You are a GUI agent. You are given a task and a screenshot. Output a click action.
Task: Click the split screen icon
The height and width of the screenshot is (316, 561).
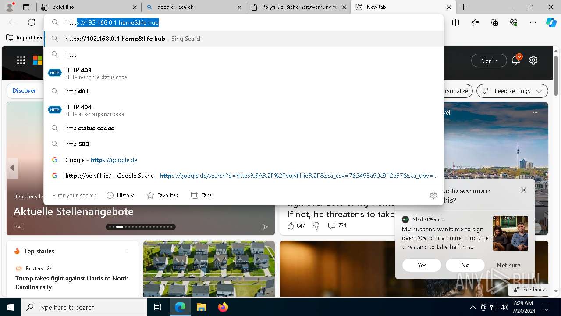click(456, 22)
